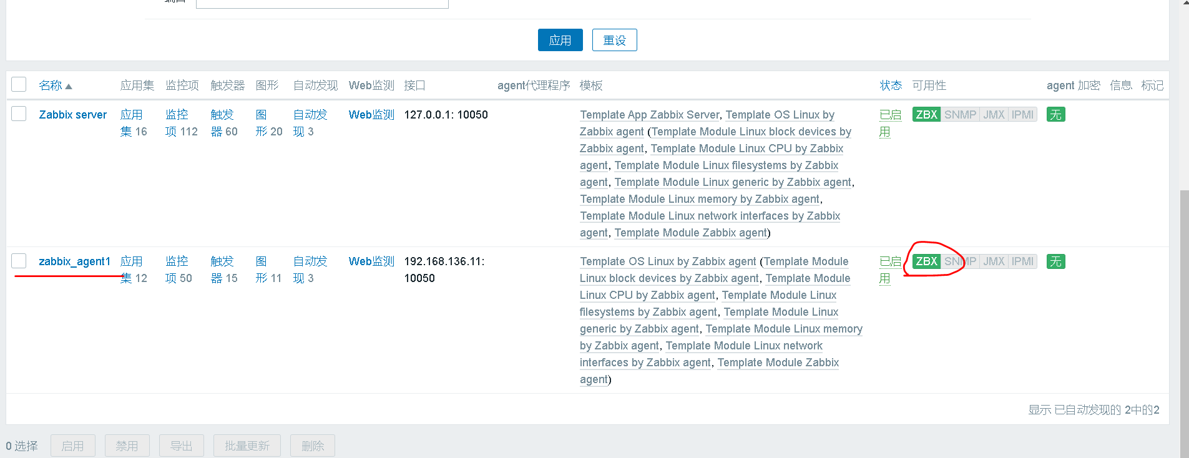Click the filter input field at top
The width and height of the screenshot is (1189, 458).
click(x=322, y=4)
